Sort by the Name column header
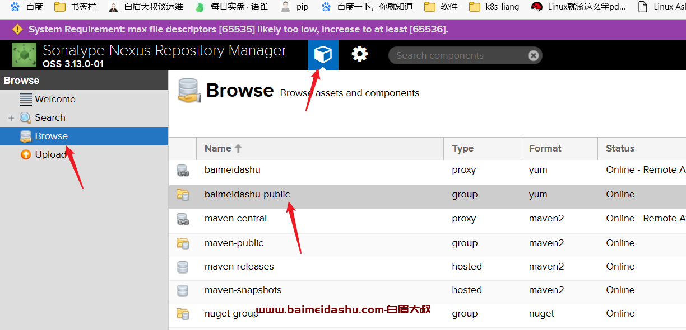Viewport: 686px width, 330px height. click(320, 148)
